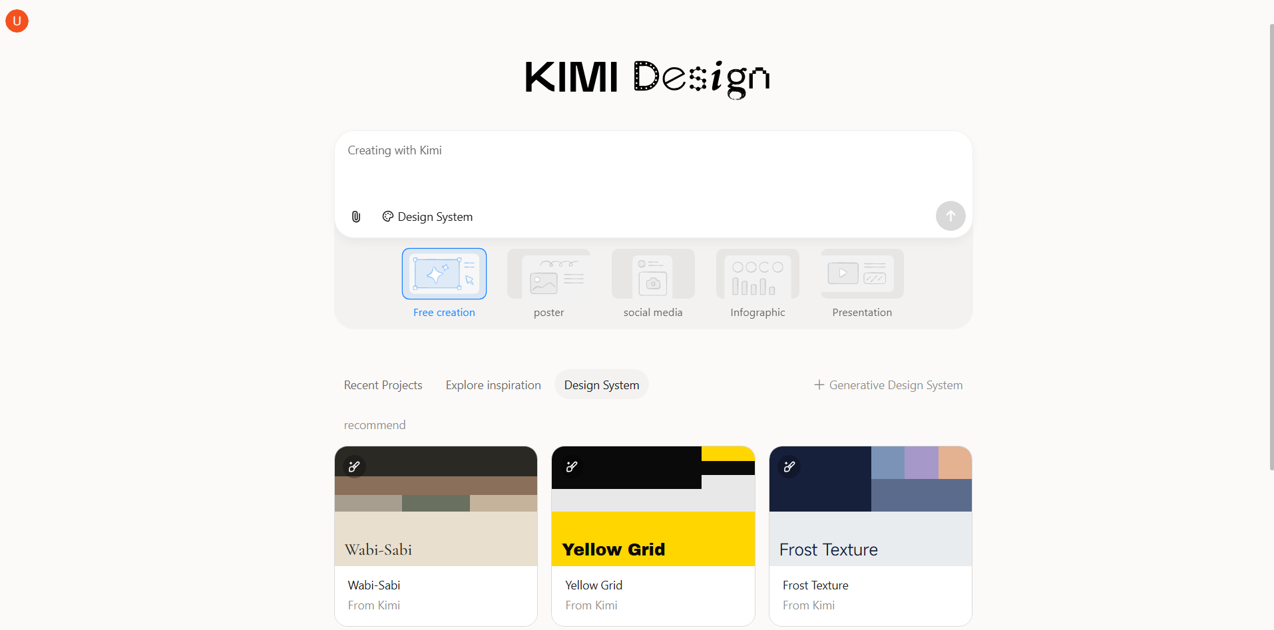
Task: Click the peach swatch in Frost Texture
Action: (x=955, y=462)
